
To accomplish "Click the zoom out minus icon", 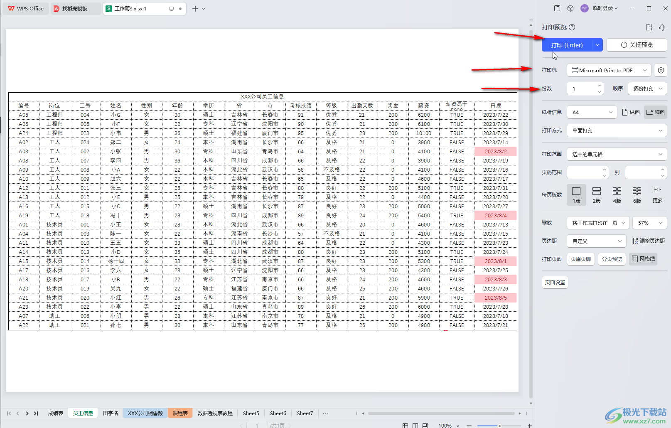I will (x=469, y=426).
